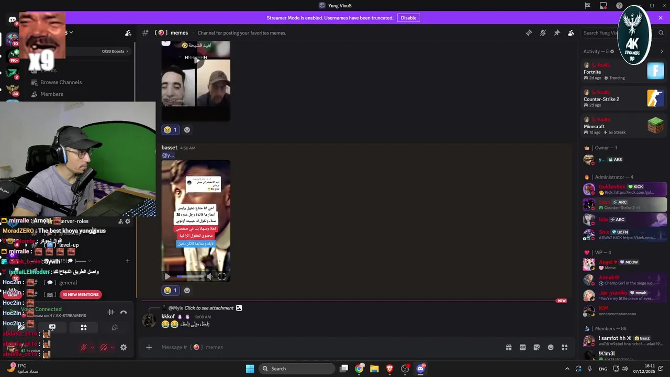Play the upper video thumbnail
Screen dimensions: 670x377
[x=196, y=61]
